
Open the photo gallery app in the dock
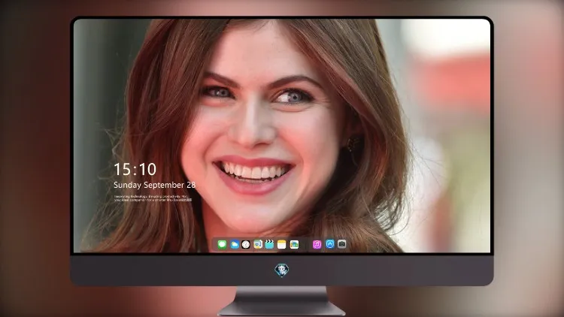pyautogui.click(x=294, y=245)
